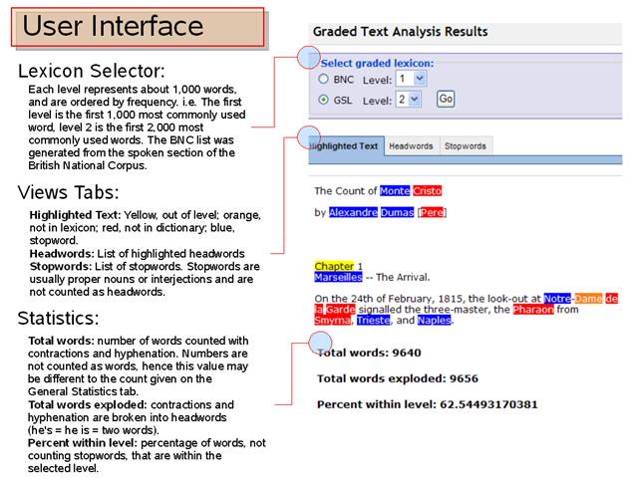Switch to the Highlighted Text tab
This screenshot has width=640, height=480.
347,146
